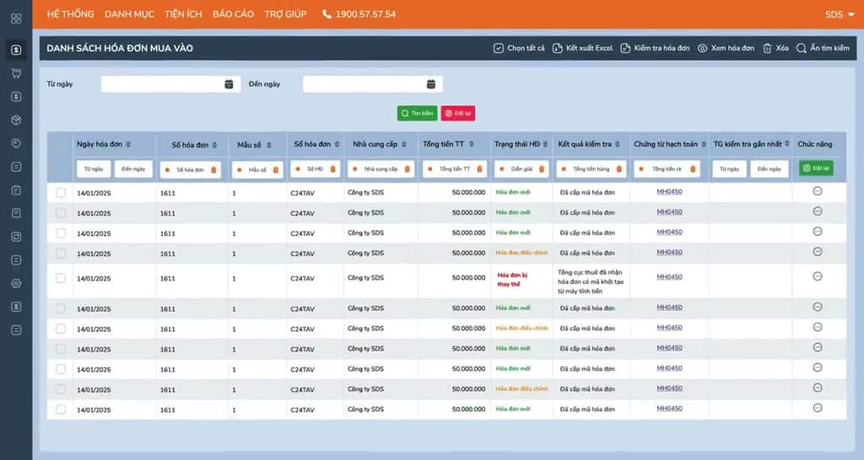Viewport: 864px width, 460px height.
Task: Clear the Số HĐ filter trash icon
Action: [332, 169]
